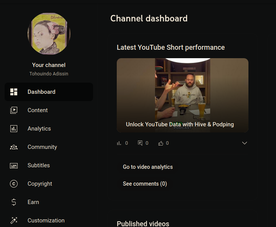Image resolution: width=276 pixels, height=227 pixels.
Task: Click Go to video analytics
Action: coord(148,167)
